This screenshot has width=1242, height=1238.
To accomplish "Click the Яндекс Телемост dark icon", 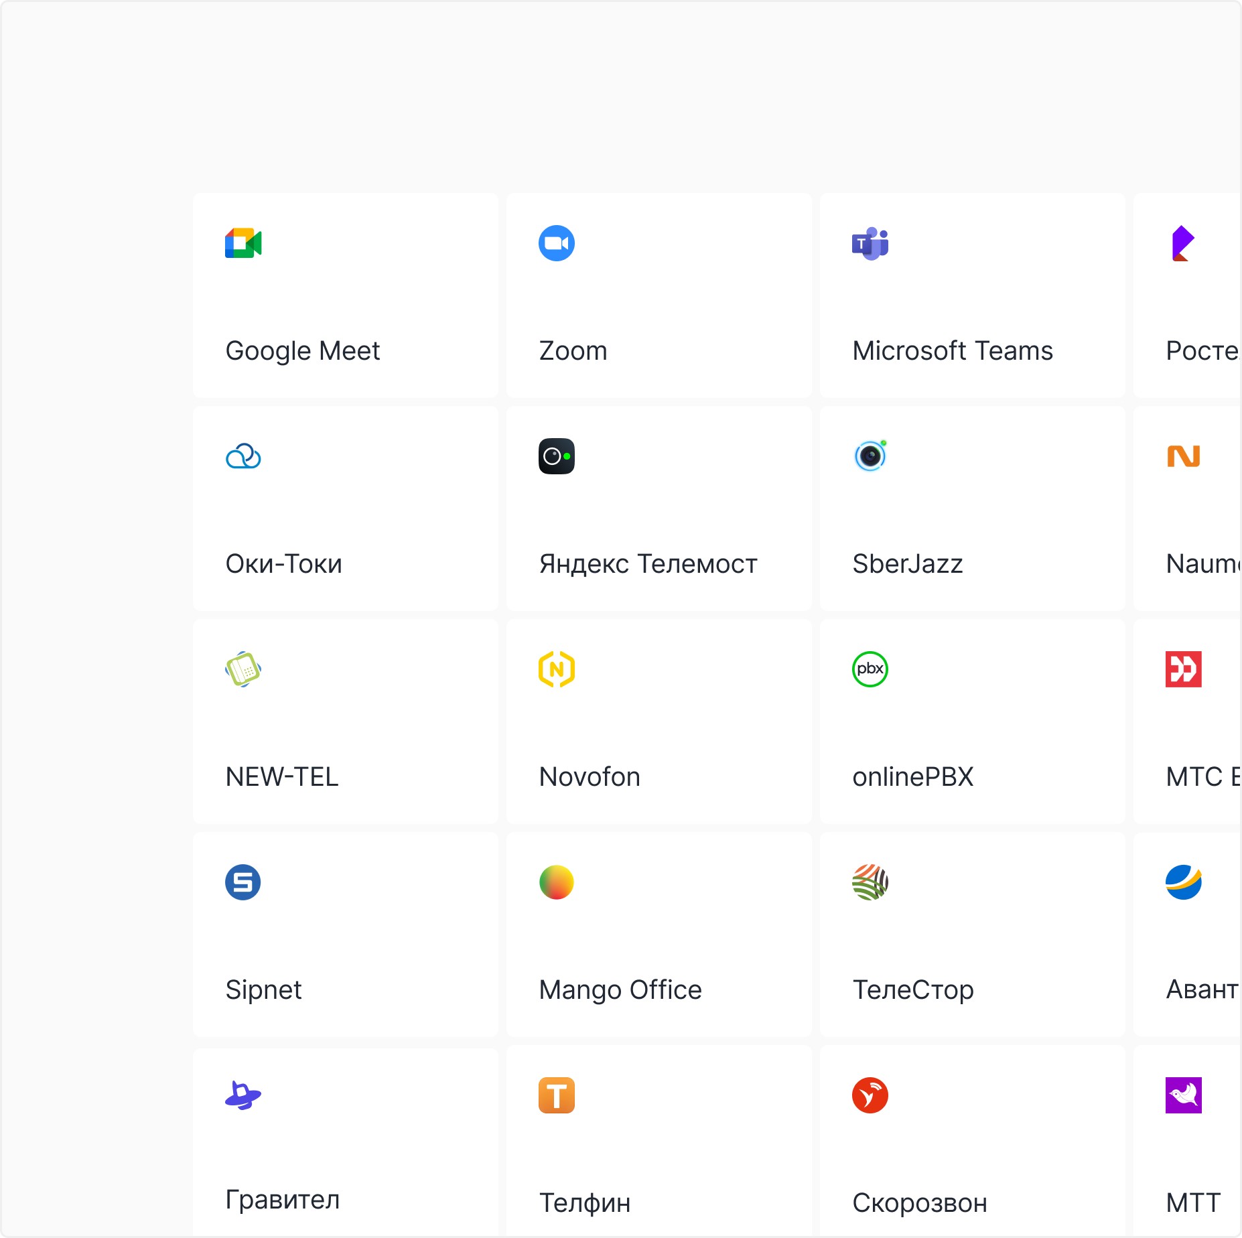I will tap(557, 456).
